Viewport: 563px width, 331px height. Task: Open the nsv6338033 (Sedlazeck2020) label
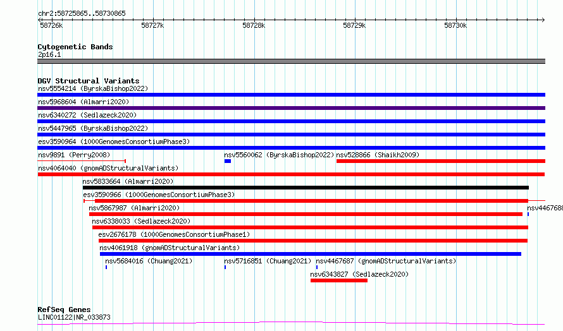pos(141,221)
